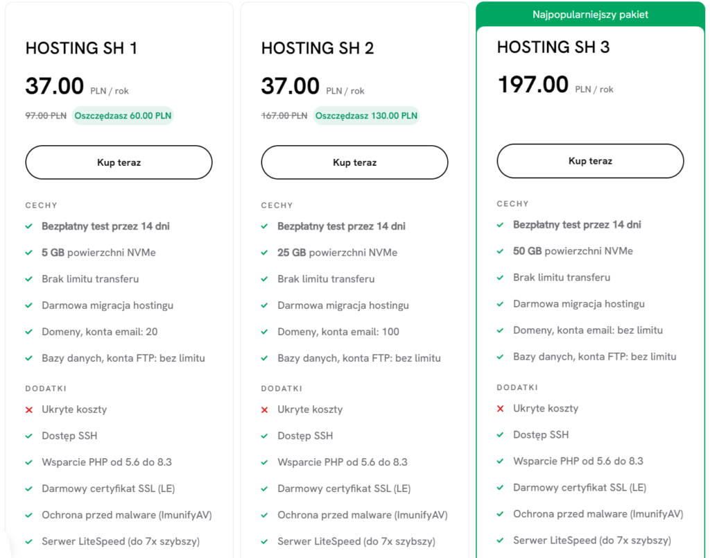Click Brak limitu transferu text in SH 2
The height and width of the screenshot is (558, 710).
(x=326, y=279)
